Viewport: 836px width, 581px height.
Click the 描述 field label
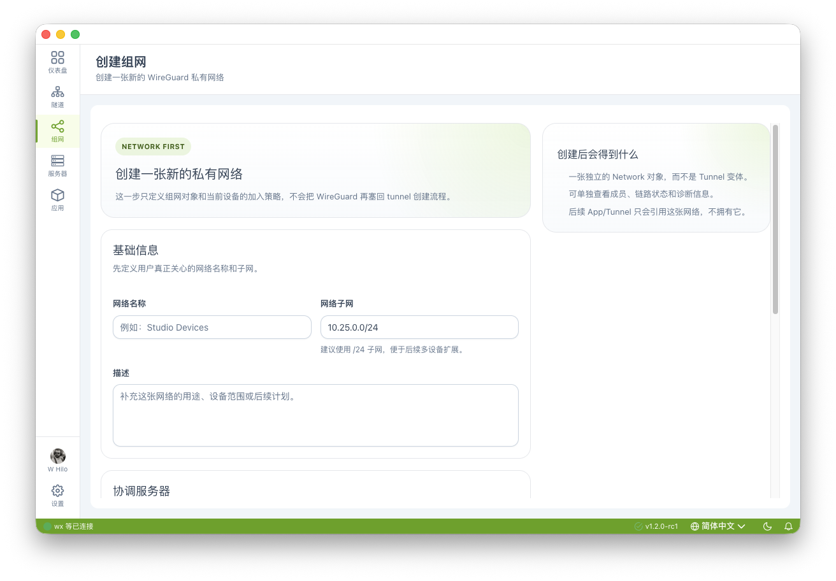(x=121, y=373)
